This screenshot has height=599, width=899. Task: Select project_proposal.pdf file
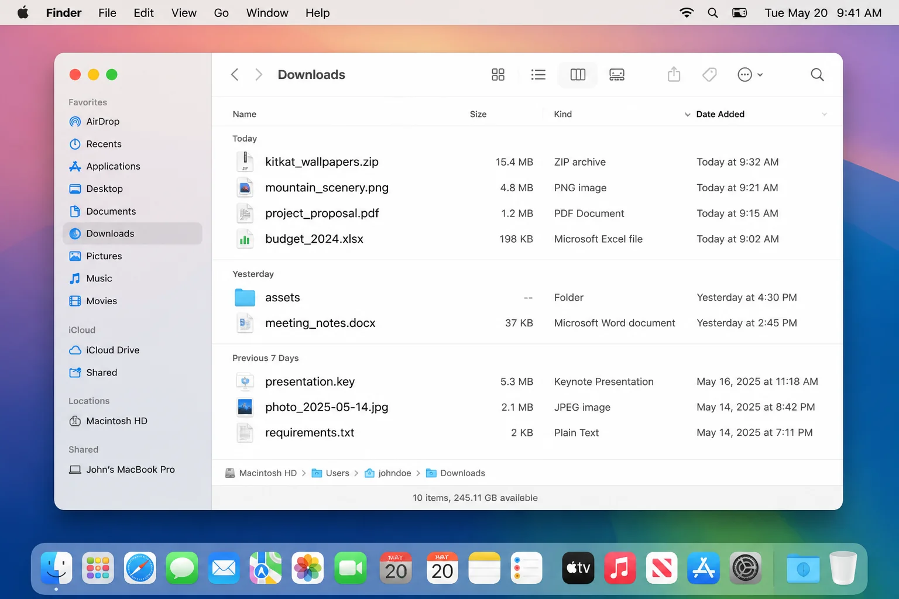[x=527, y=214]
